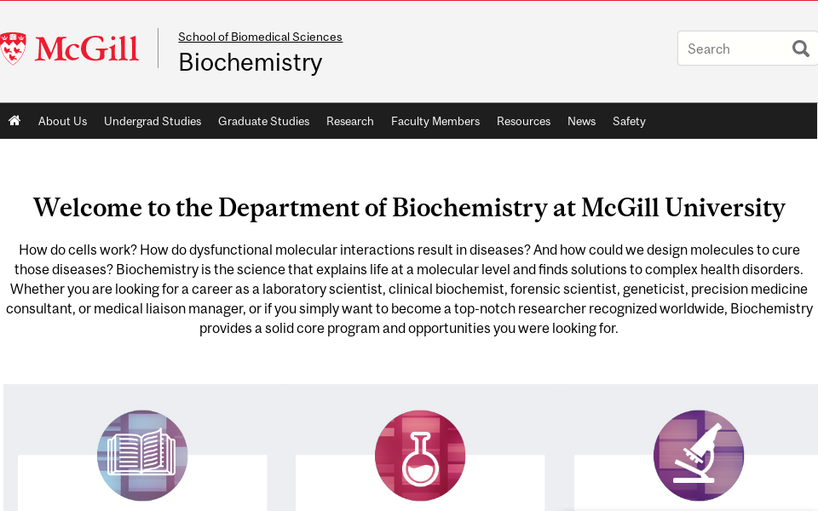Screen dimensions: 818x511
Task: Navigate to the Research section
Action: click(349, 120)
